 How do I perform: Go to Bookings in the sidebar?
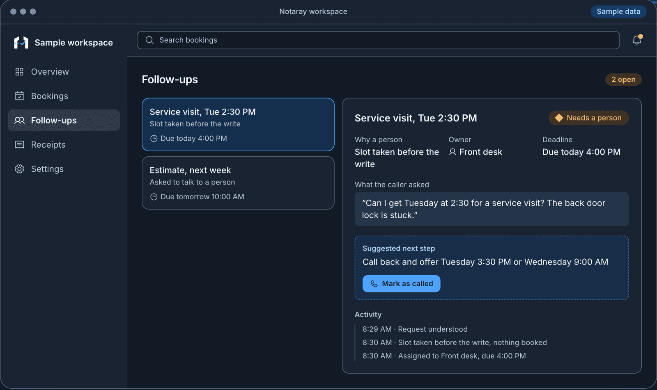[64, 96]
